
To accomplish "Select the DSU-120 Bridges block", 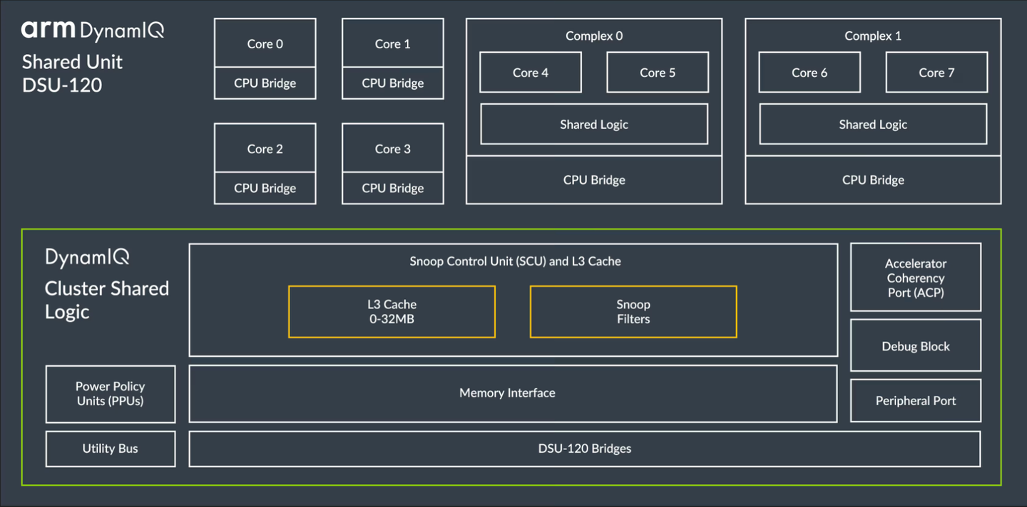I will coord(584,449).
